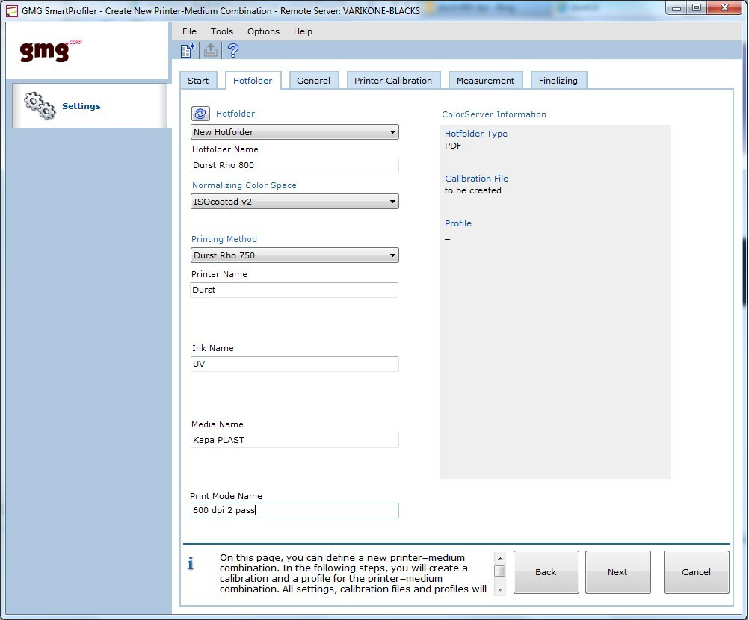Screen dimensions: 749x620
Task: Expand the New Hotfolder dropdown
Action: click(295, 131)
